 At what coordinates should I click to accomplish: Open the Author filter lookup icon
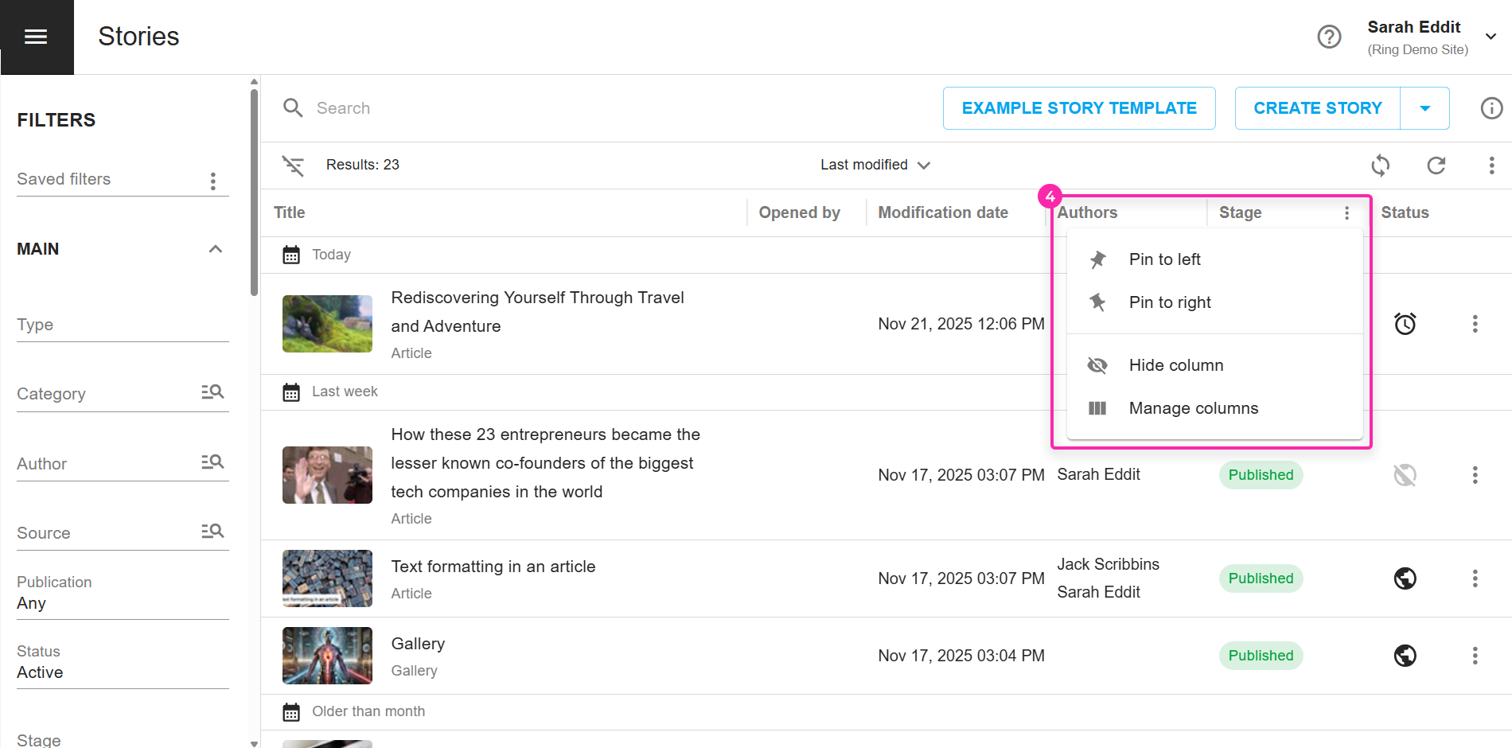tap(212, 462)
